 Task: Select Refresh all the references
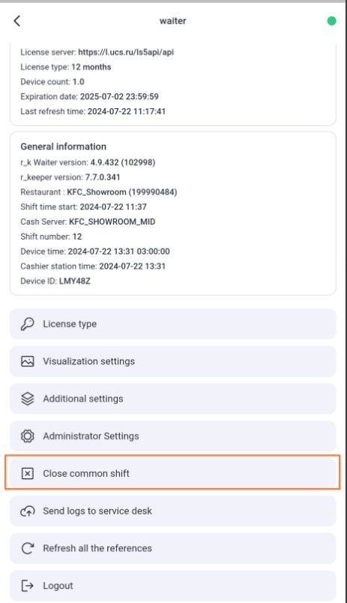172,548
